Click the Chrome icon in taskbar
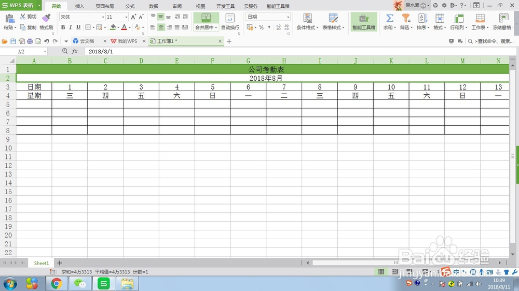Screen dimensions: 519x291 tap(56, 284)
